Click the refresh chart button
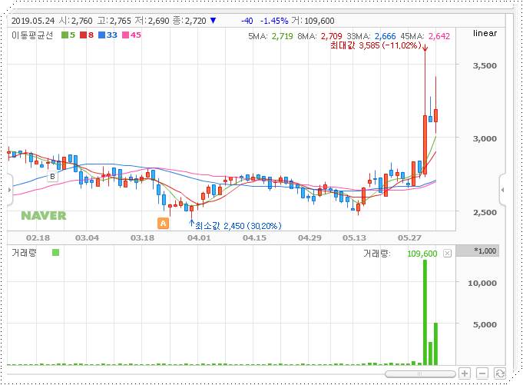Image resolution: width=523 pixels, height=385 pixels. click(x=500, y=373)
